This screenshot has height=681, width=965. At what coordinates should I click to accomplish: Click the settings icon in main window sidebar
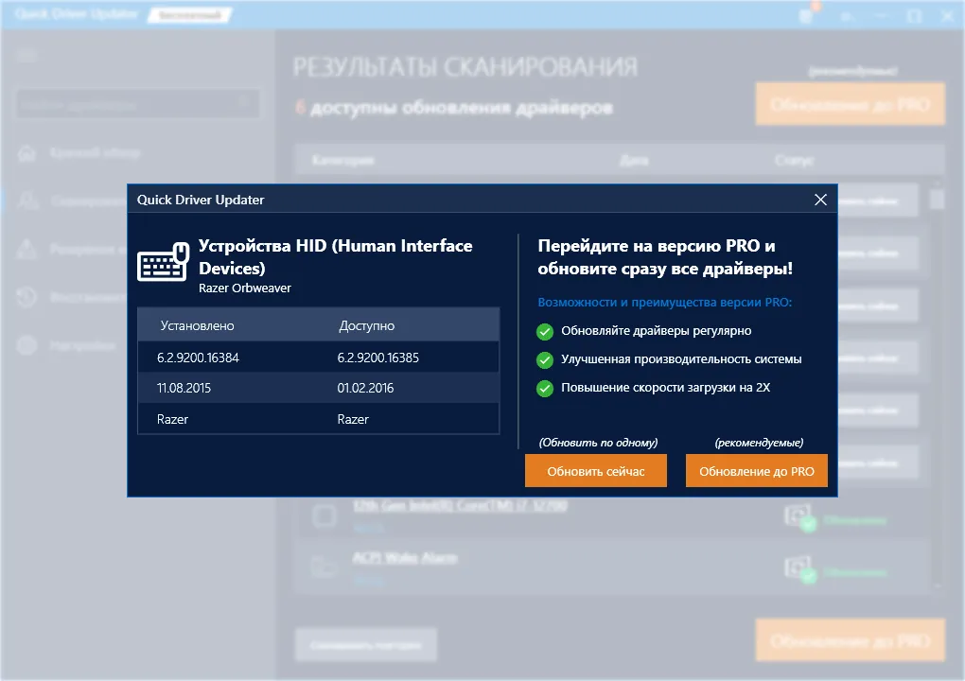tap(26, 345)
